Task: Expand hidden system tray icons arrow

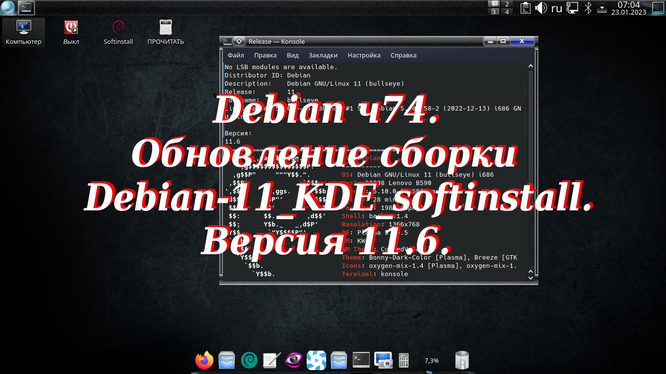Action: coord(602,8)
